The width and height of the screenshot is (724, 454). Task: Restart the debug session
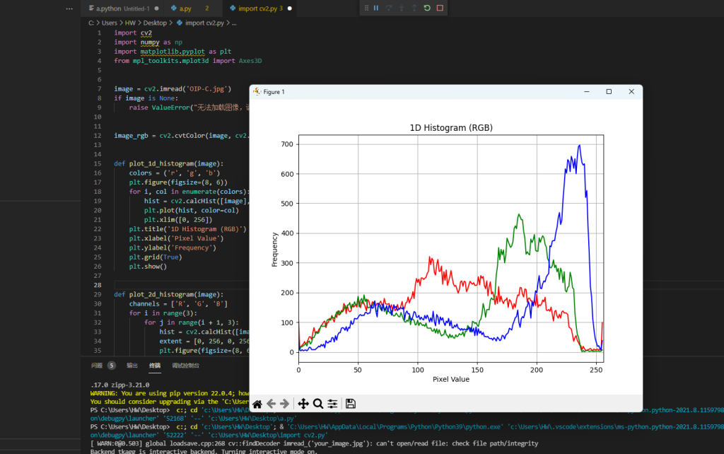[427, 8]
